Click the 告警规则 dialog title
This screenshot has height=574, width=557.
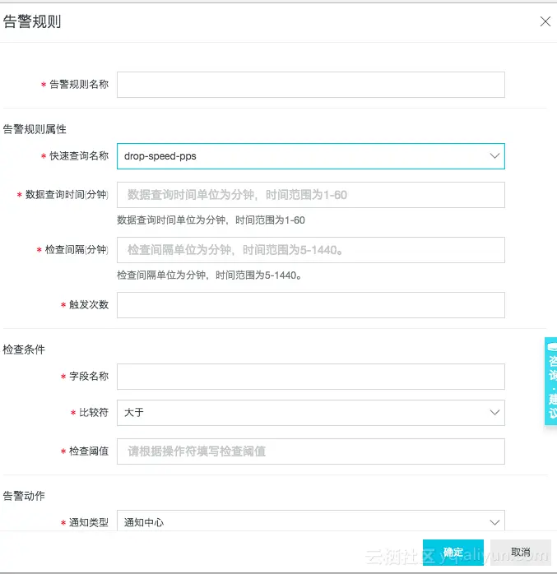(x=32, y=21)
